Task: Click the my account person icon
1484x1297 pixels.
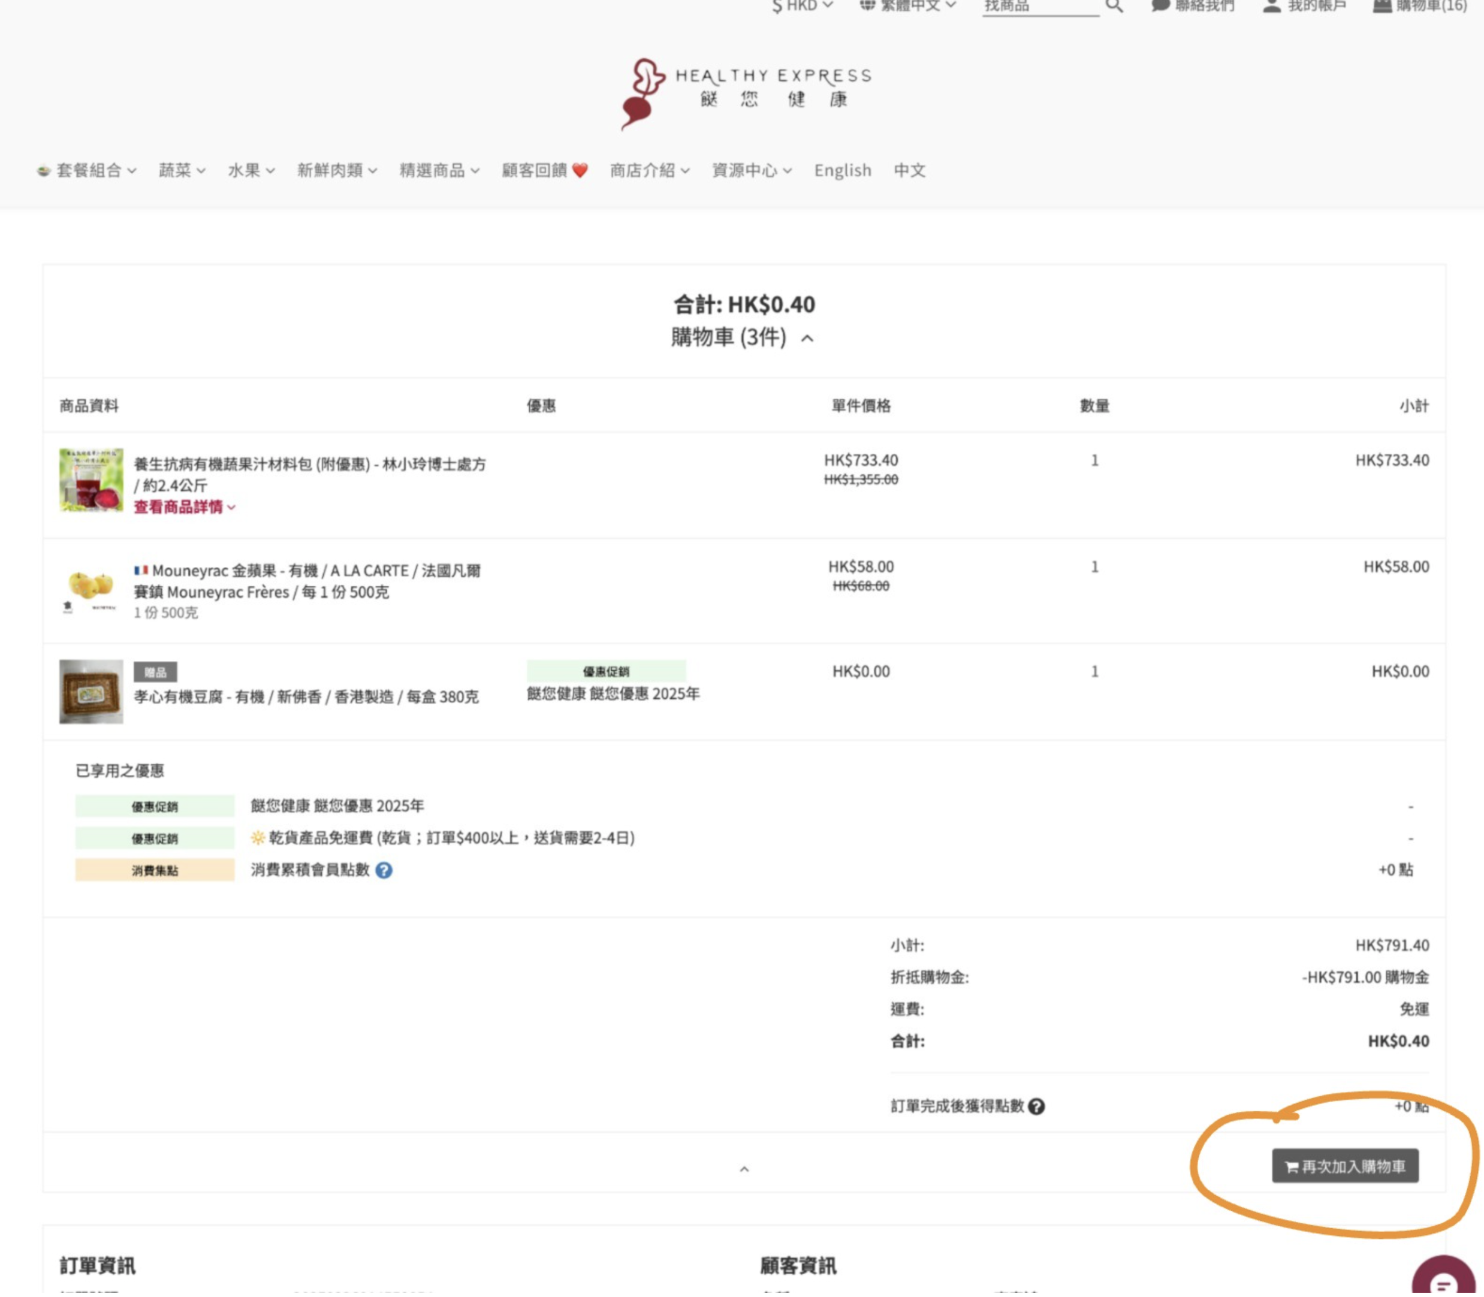Action: (1271, 6)
